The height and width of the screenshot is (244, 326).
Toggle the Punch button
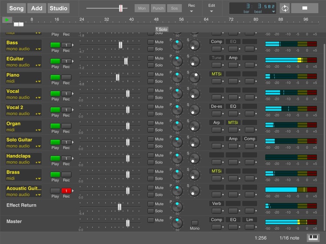coord(158,8)
